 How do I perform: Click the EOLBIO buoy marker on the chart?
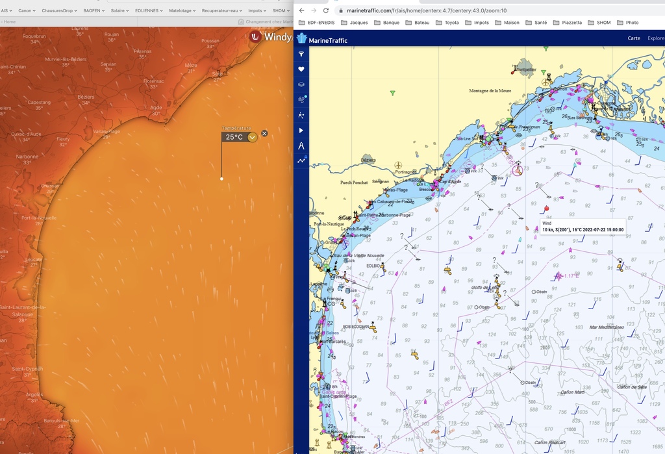[383, 268]
